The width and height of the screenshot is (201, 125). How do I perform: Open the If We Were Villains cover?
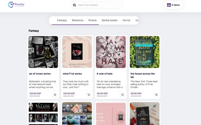point(145,113)
